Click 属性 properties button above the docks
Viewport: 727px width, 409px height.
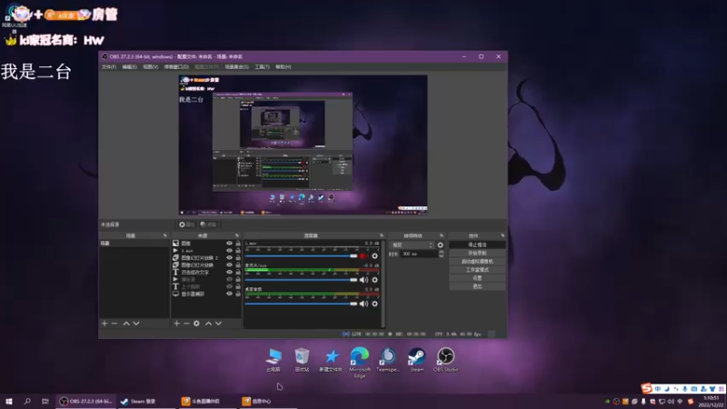point(187,224)
